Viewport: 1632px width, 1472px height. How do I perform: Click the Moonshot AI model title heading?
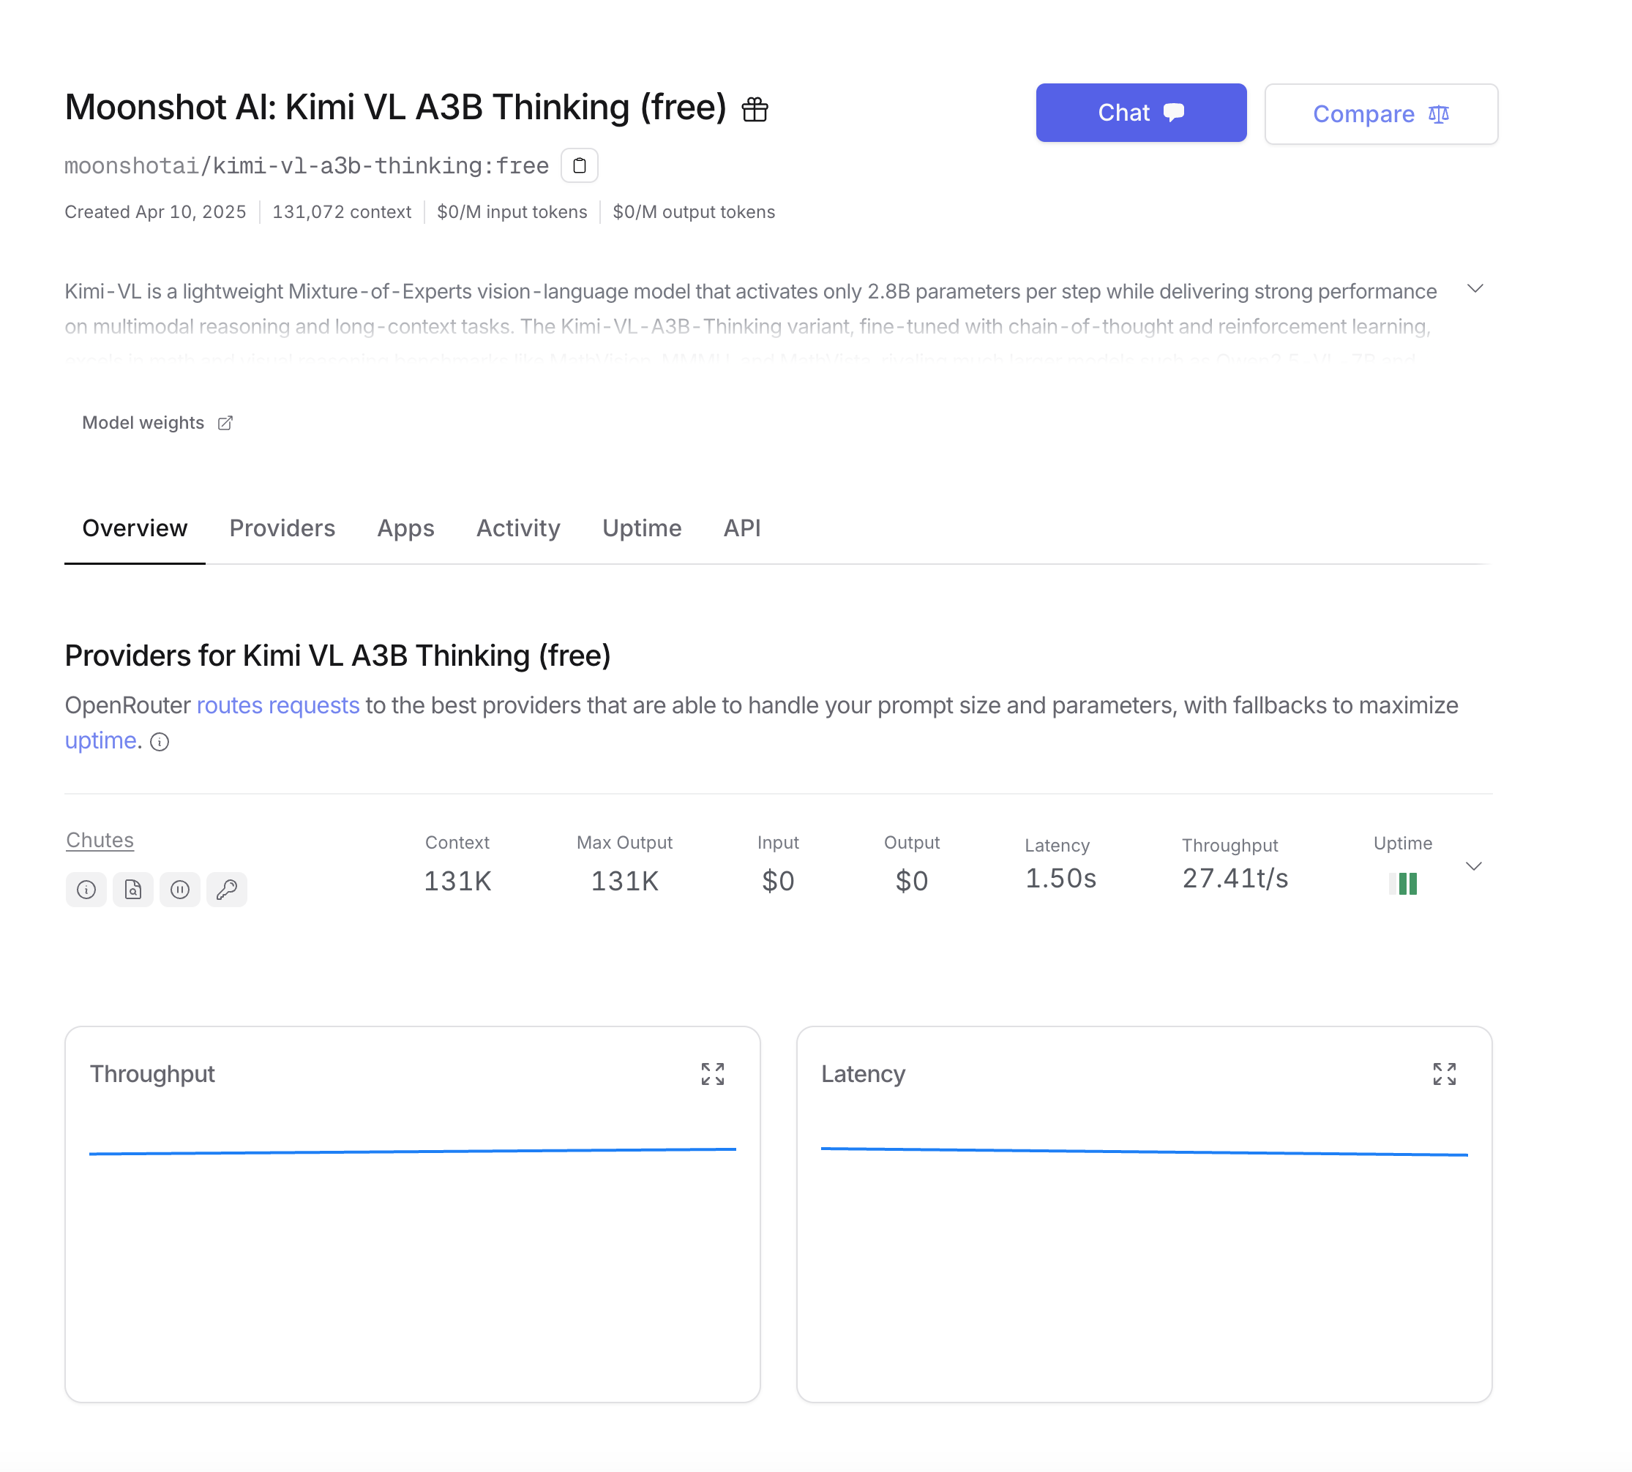coord(396,108)
